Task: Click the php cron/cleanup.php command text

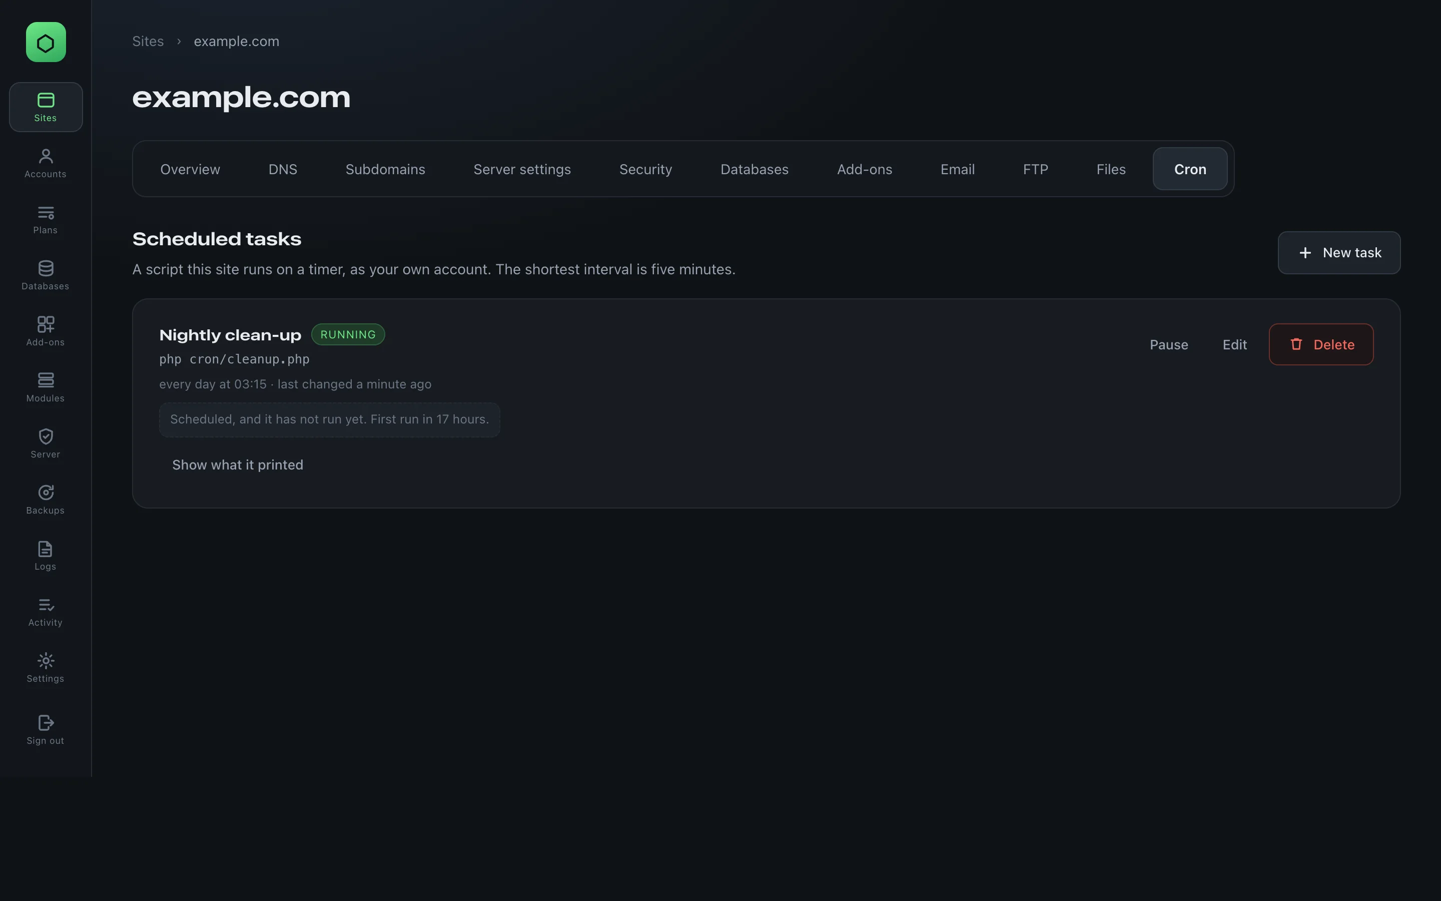Action: click(234, 359)
